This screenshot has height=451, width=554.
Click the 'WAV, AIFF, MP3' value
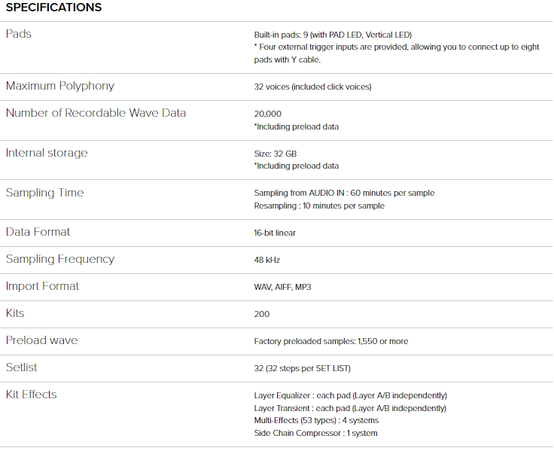point(282,287)
